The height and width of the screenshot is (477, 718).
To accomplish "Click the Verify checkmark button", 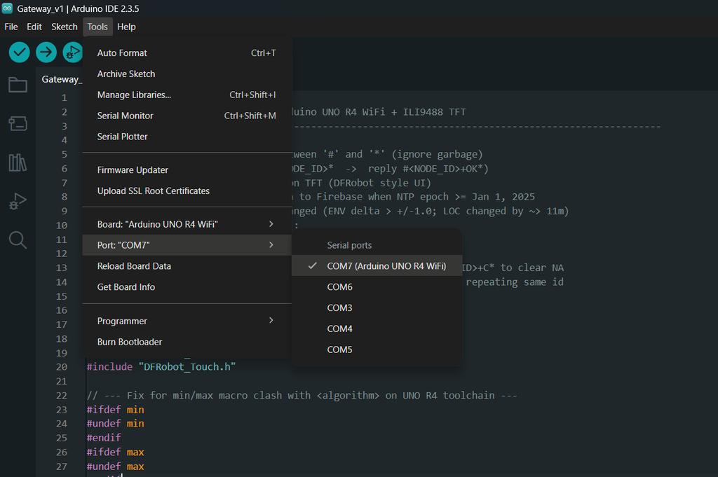I will click(20, 52).
